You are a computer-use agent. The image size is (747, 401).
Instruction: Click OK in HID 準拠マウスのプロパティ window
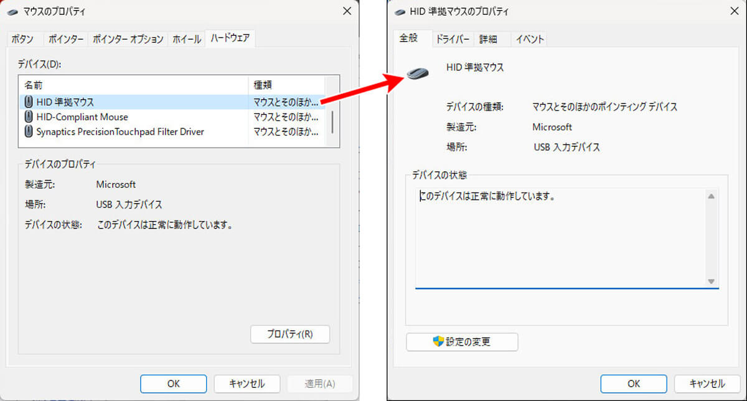pyautogui.click(x=634, y=384)
